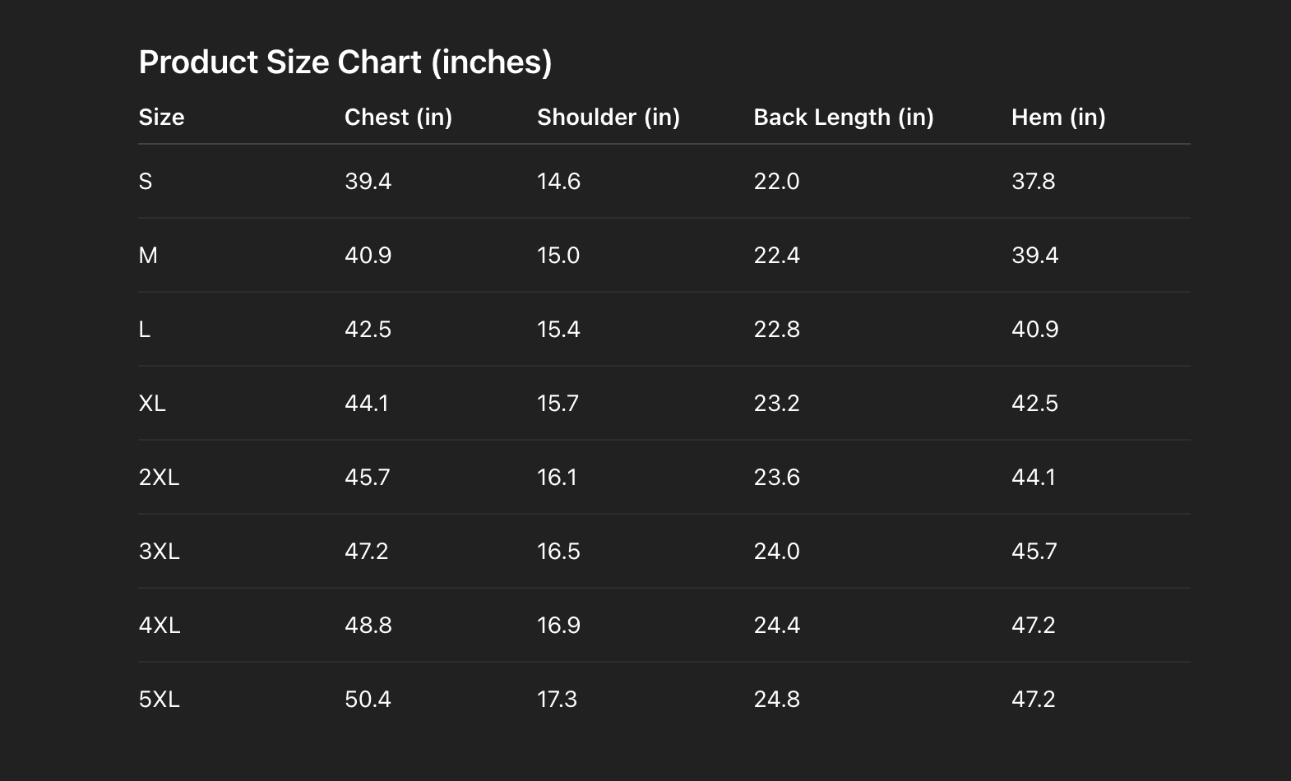Click the 37.8 hem value for S
The image size is (1291, 781).
tap(1033, 182)
